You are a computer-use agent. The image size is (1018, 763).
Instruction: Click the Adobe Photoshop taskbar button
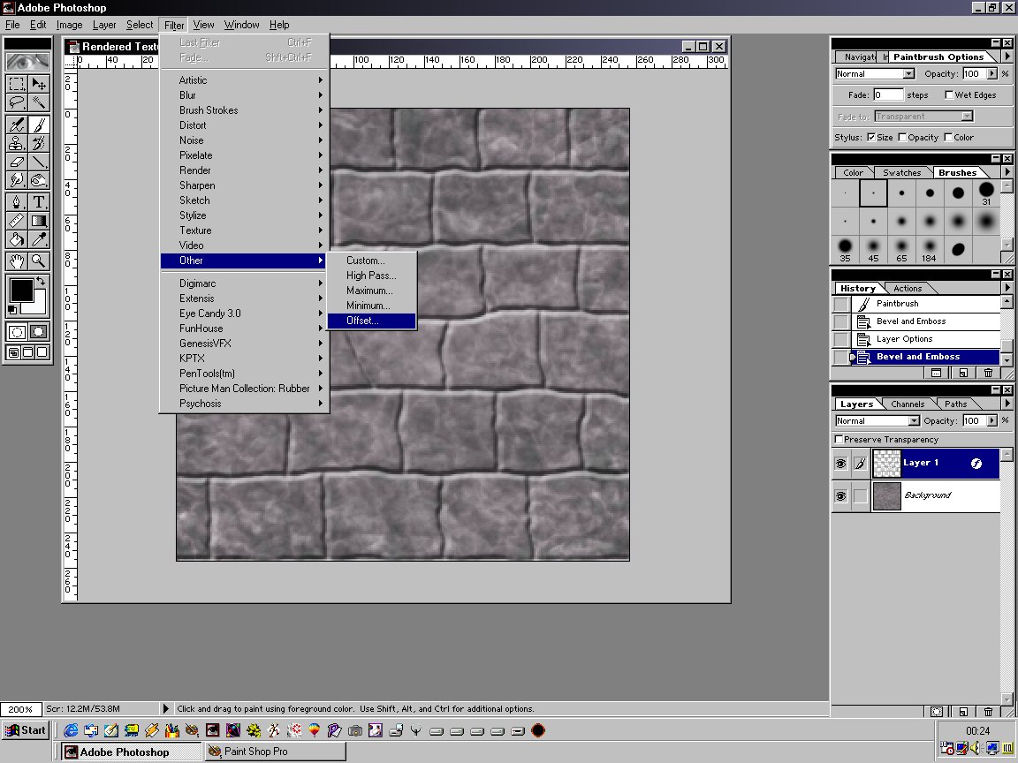click(x=133, y=752)
